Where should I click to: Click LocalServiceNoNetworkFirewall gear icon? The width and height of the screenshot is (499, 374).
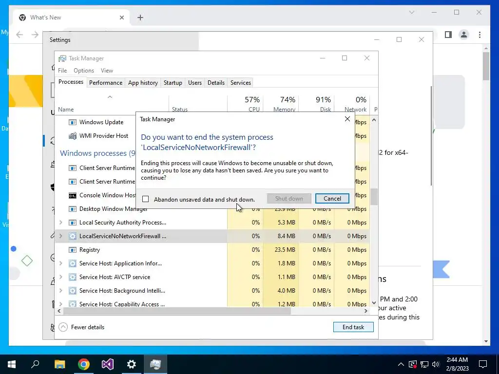click(73, 236)
